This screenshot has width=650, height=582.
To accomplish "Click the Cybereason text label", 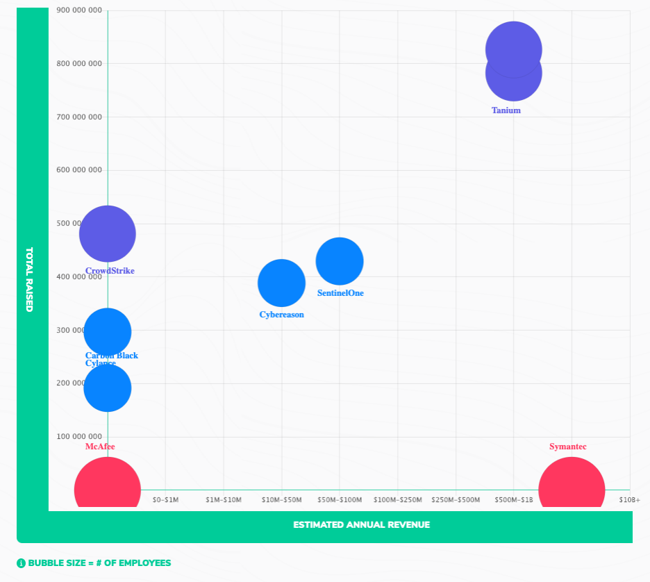I will tap(281, 315).
